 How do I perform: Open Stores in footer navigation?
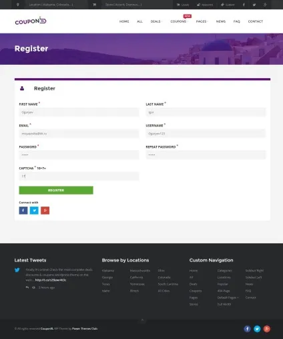pyautogui.click(x=194, y=304)
